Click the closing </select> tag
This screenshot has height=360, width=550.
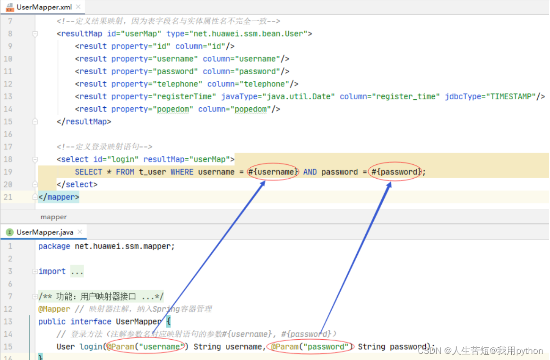click(x=77, y=185)
